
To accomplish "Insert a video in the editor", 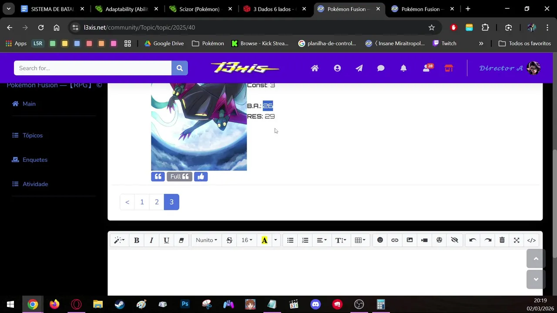I will click(424, 240).
